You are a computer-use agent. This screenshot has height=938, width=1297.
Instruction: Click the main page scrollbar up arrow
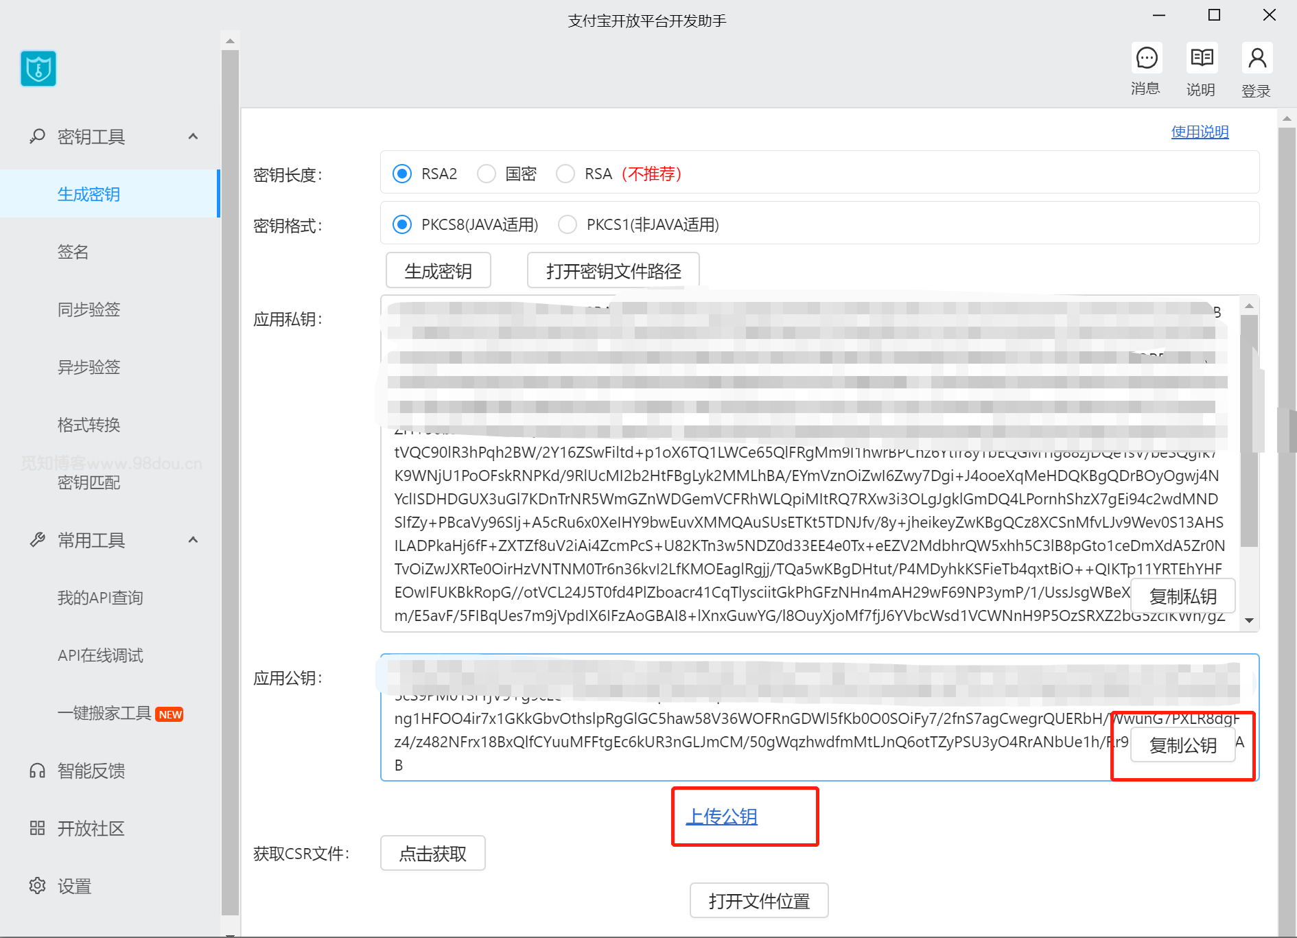1287,119
